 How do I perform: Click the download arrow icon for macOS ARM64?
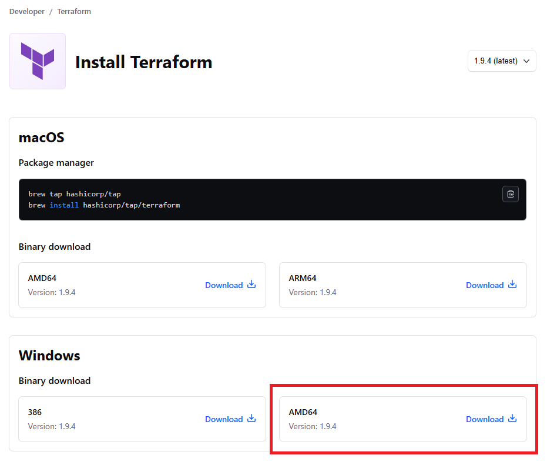pyautogui.click(x=512, y=285)
